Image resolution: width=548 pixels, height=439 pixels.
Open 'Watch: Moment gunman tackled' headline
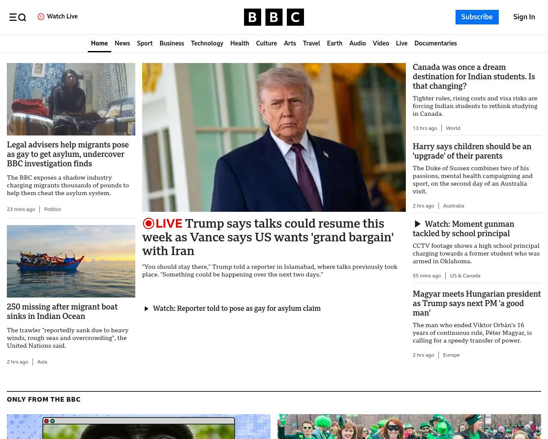[x=463, y=229]
